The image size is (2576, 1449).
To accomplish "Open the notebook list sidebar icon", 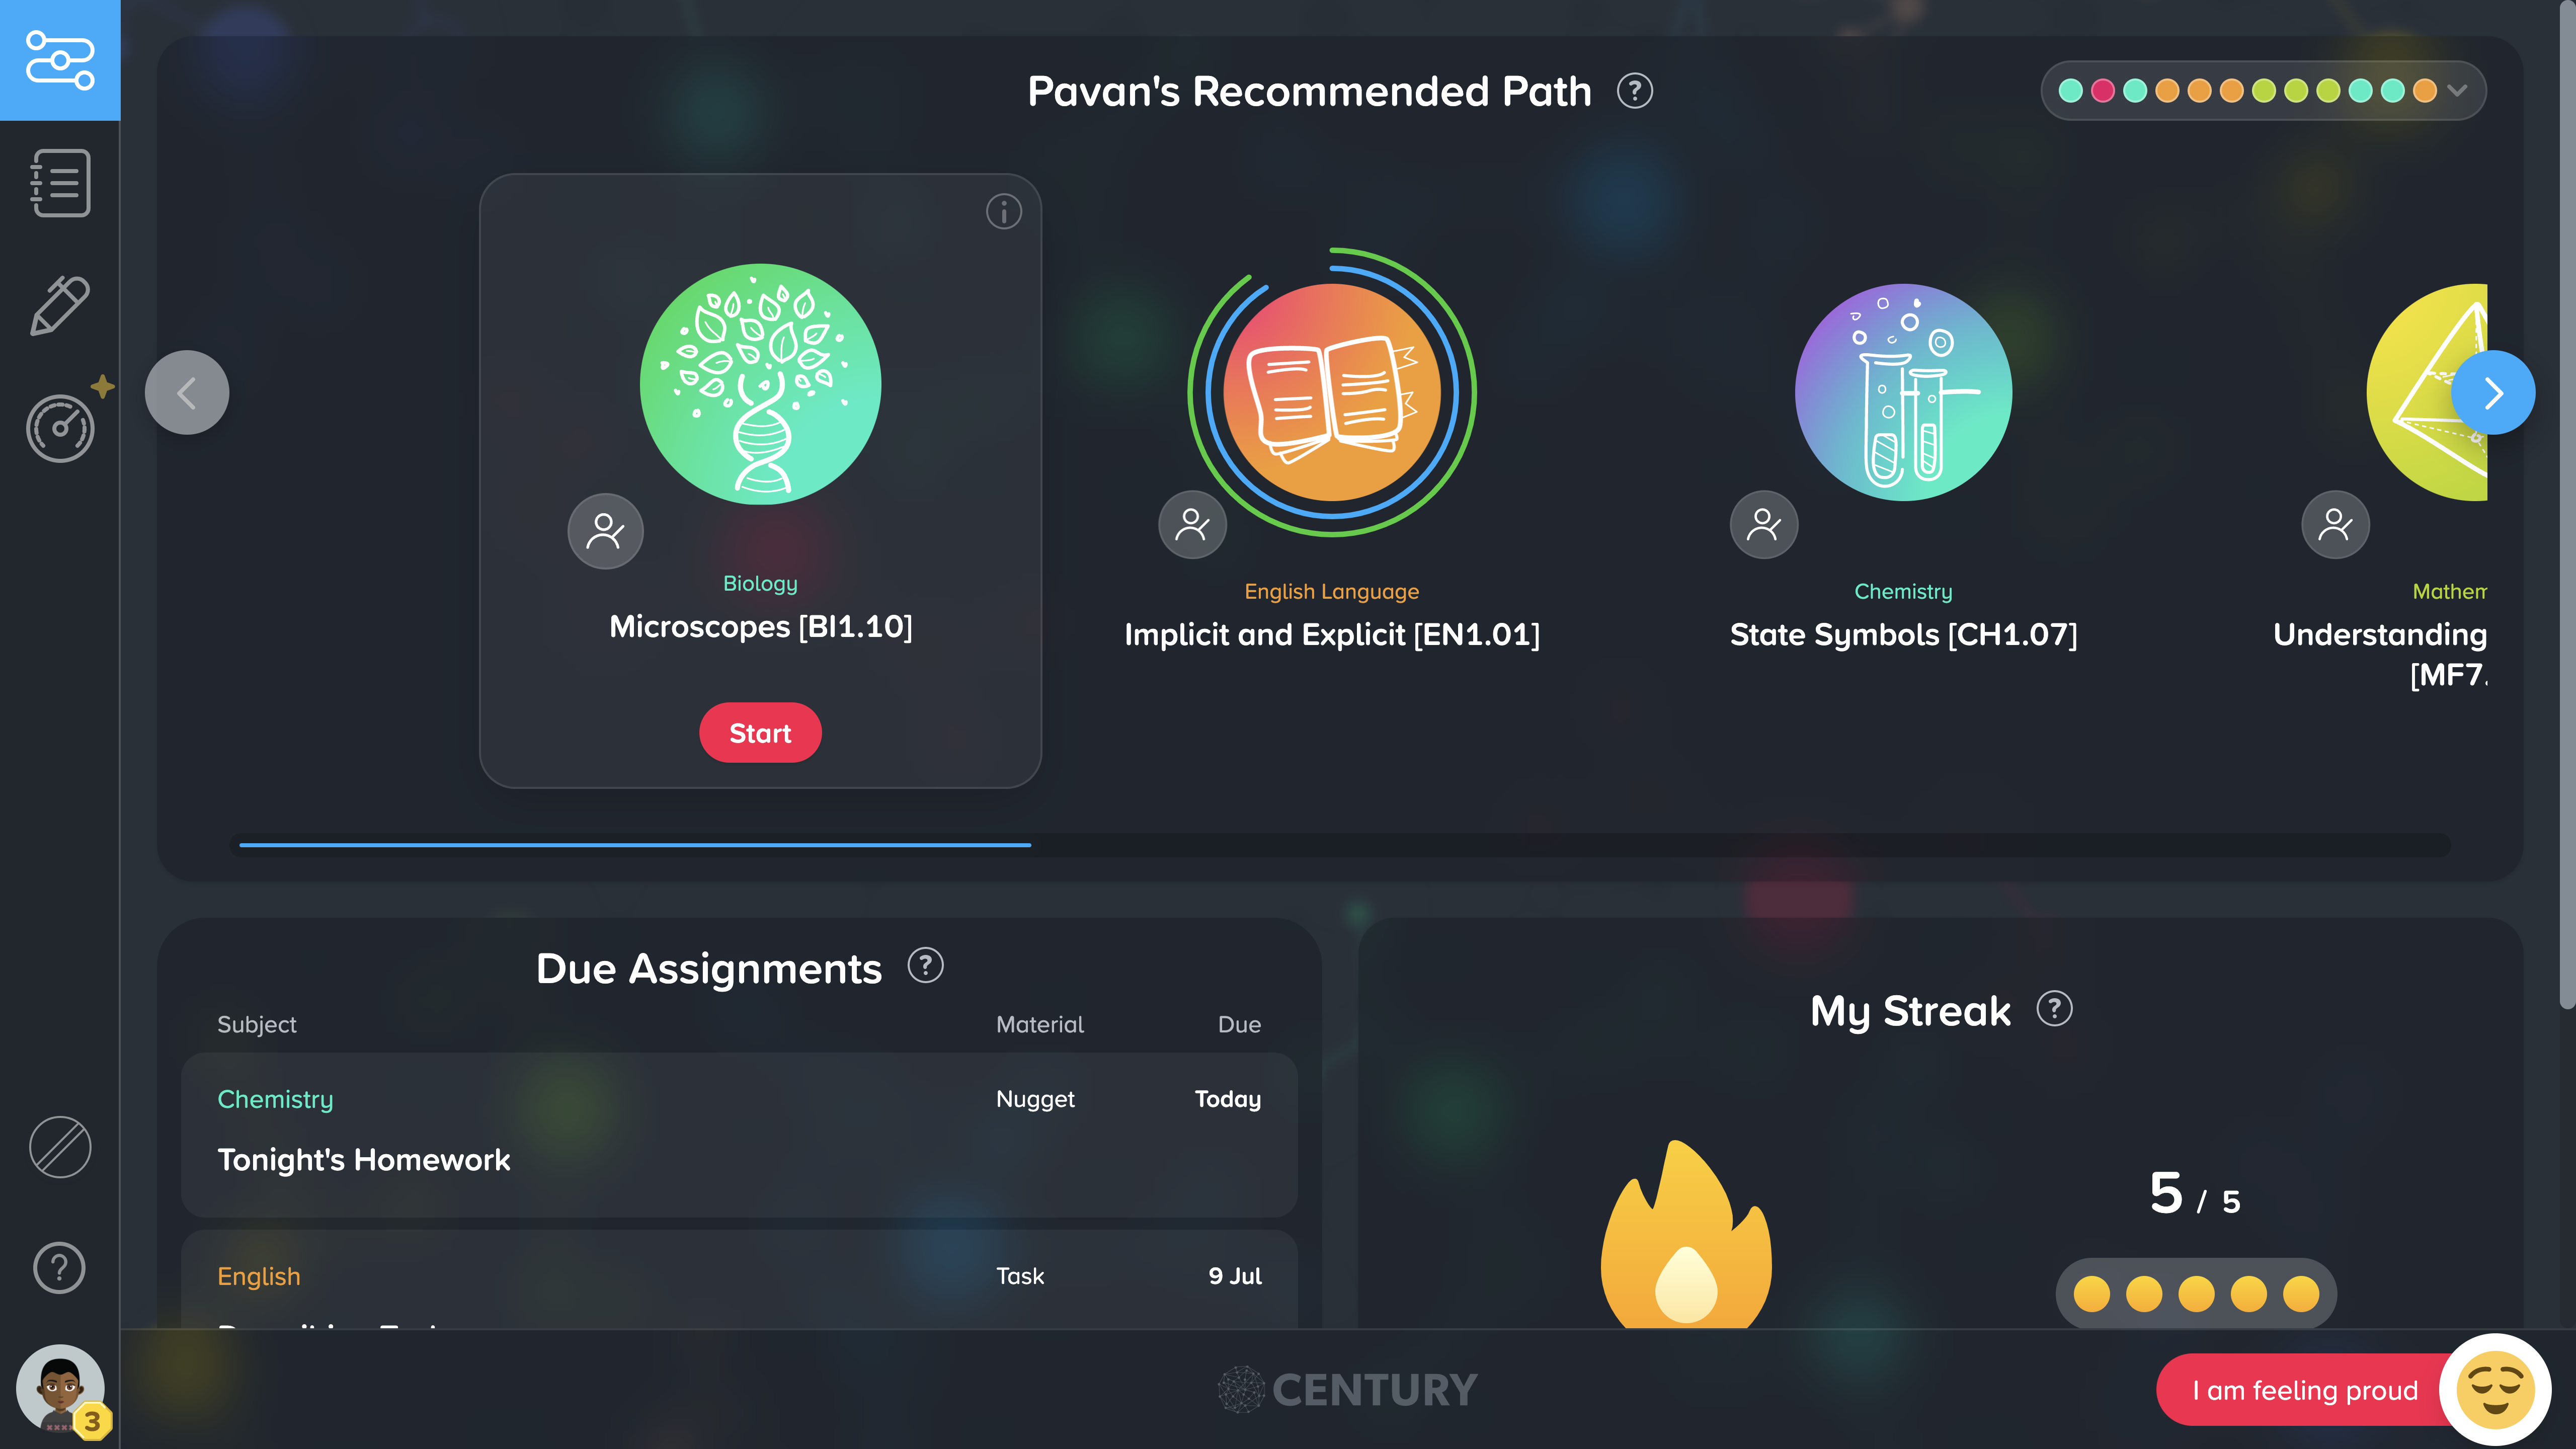I will [x=60, y=183].
